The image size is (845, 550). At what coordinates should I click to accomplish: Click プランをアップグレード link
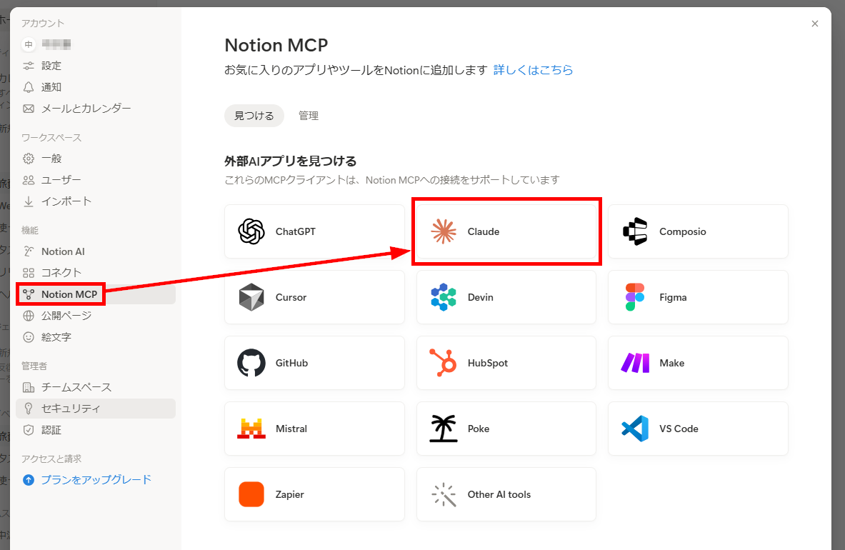coord(96,479)
